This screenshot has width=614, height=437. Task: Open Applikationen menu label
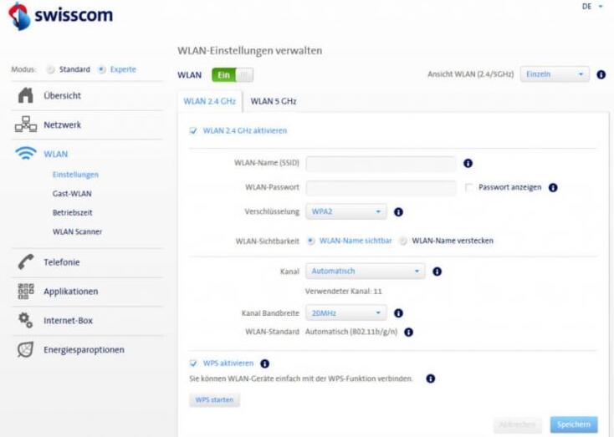click(x=71, y=292)
